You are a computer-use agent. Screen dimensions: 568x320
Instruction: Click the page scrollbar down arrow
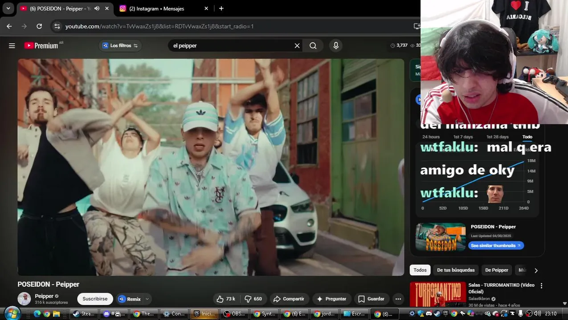click(565, 304)
